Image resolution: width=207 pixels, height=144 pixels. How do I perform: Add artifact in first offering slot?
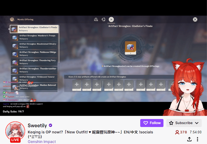pyautogui.click(x=77, y=85)
